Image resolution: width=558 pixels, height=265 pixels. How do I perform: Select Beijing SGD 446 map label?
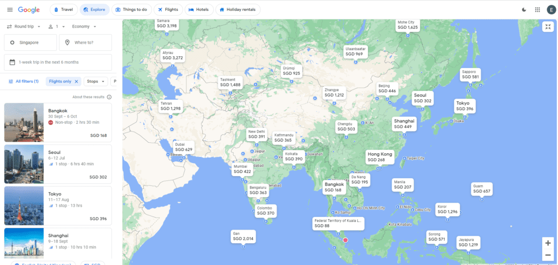coord(387,88)
